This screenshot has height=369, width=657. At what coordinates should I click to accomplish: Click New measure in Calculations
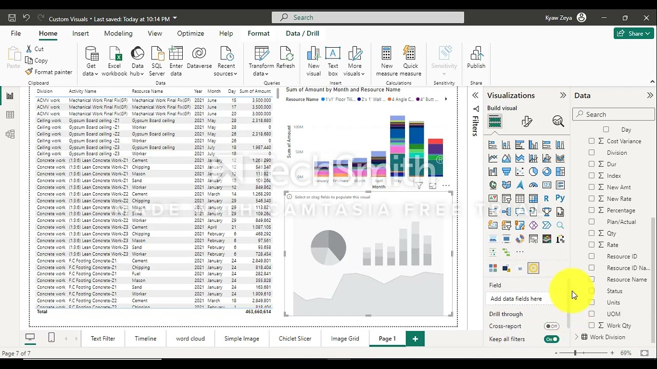click(x=387, y=61)
